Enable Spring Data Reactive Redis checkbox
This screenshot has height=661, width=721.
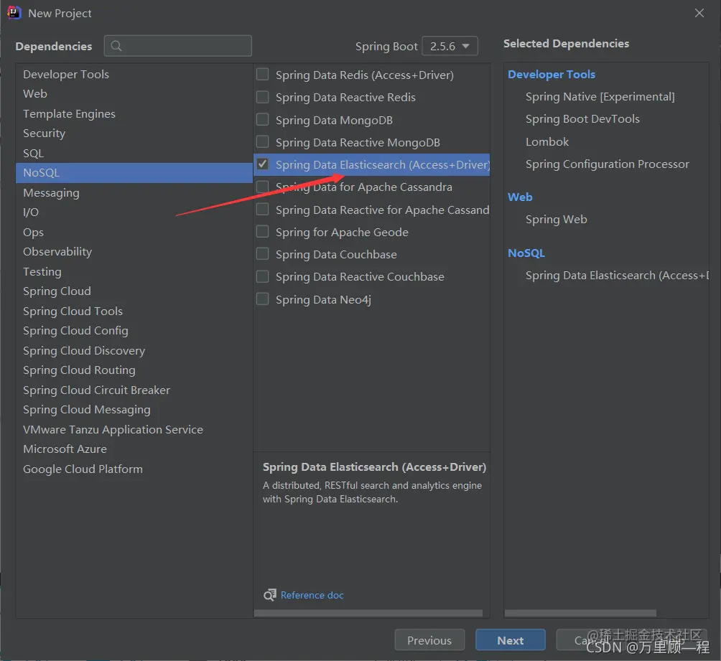point(263,97)
